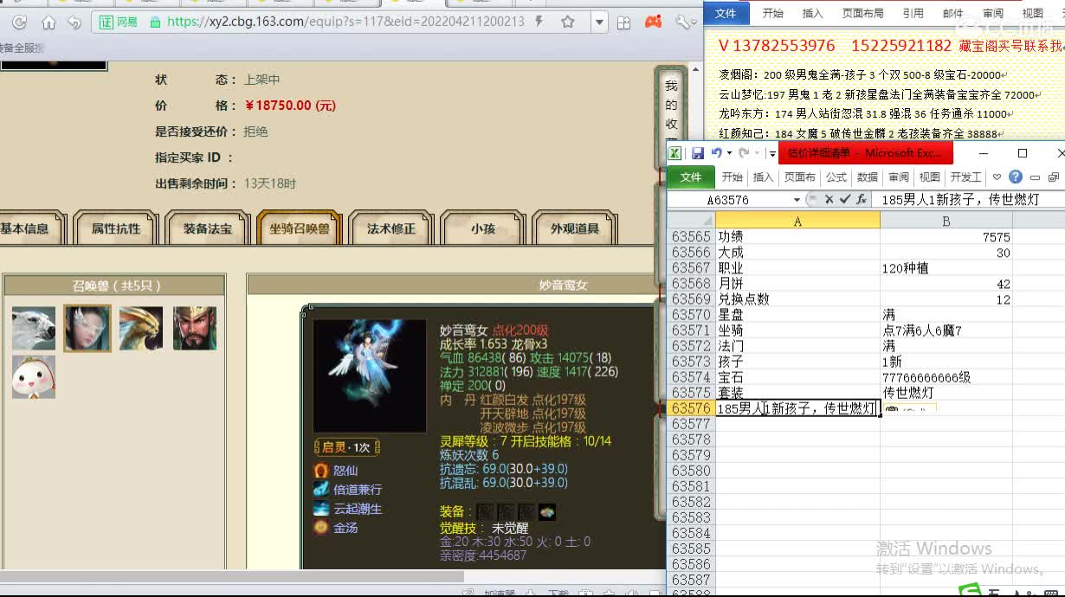Click the 启灵·1次 badge
This screenshot has height=597, width=1065.
[346, 447]
